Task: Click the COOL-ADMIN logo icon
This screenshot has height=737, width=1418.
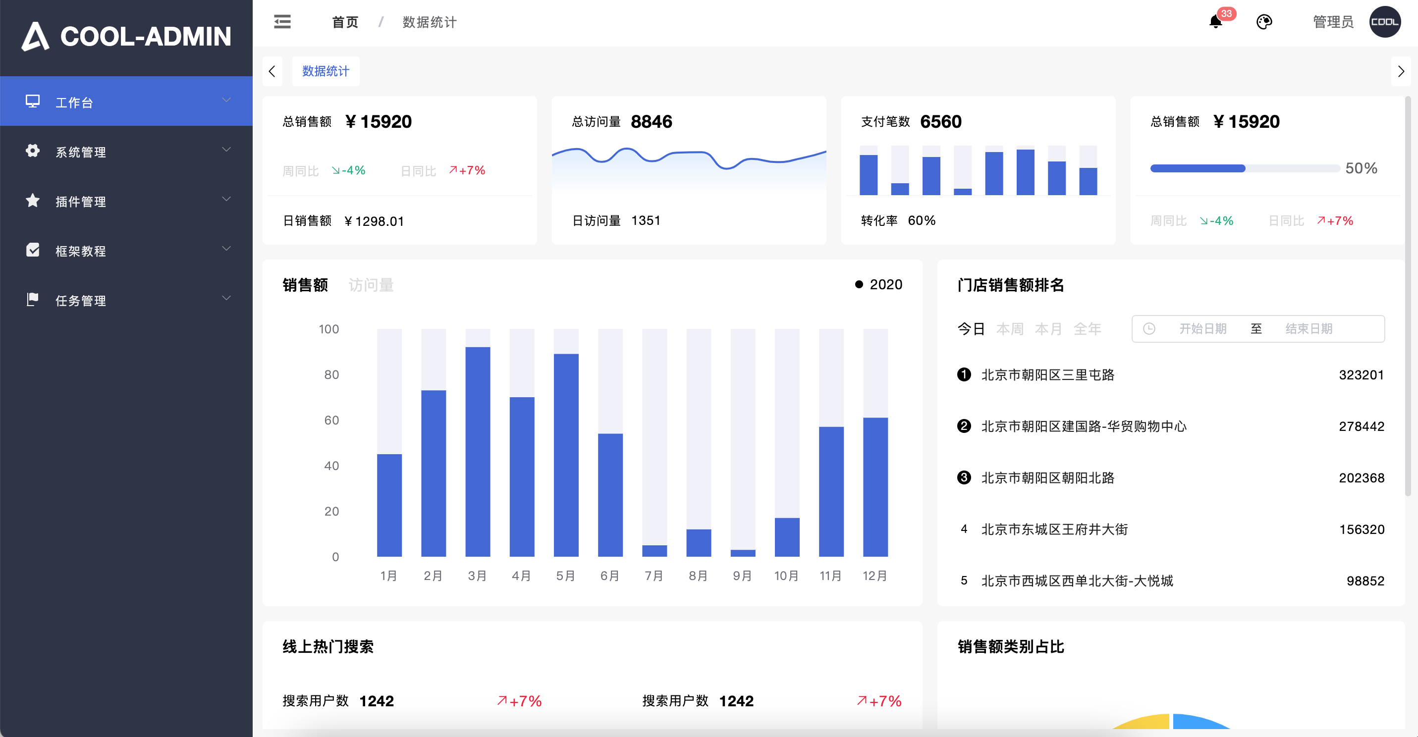Action: (x=35, y=36)
